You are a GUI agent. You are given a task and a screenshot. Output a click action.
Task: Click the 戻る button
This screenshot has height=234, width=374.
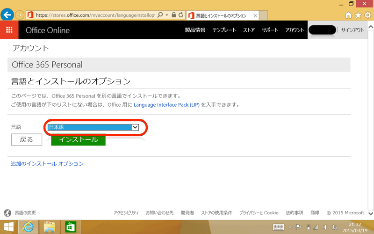[26, 139]
